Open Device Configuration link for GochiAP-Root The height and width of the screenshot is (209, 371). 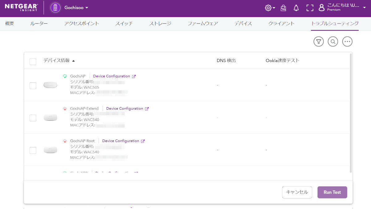[x=121, y=141]
